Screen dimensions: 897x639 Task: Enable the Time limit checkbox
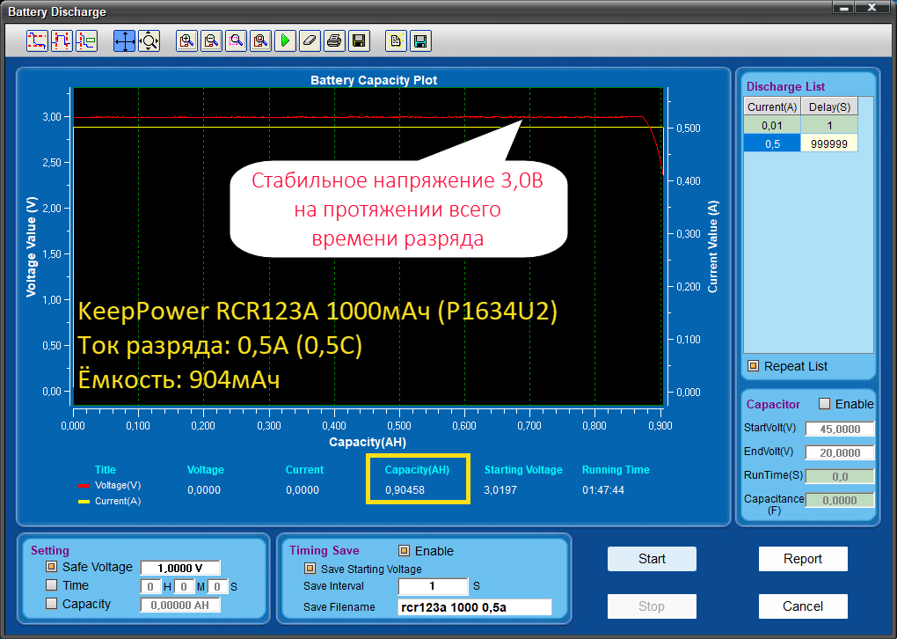tap(52, 585)
